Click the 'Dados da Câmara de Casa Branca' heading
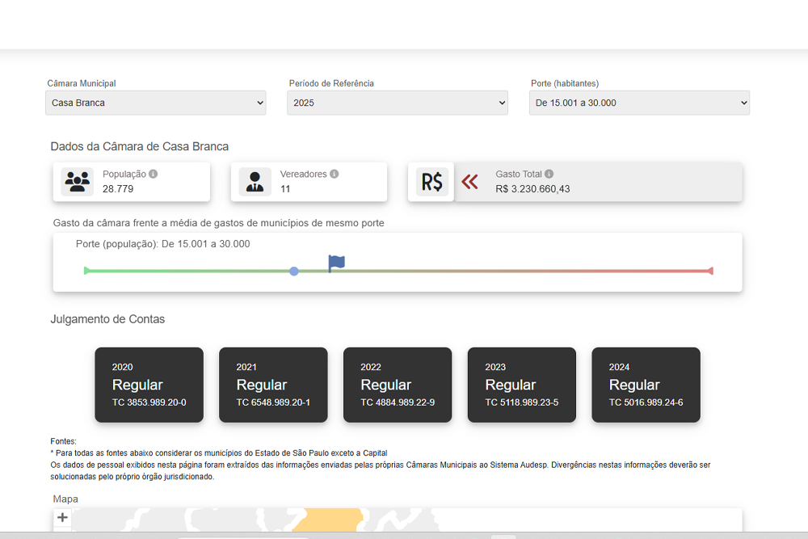The image size is (808, 539). tap(140, 146)
